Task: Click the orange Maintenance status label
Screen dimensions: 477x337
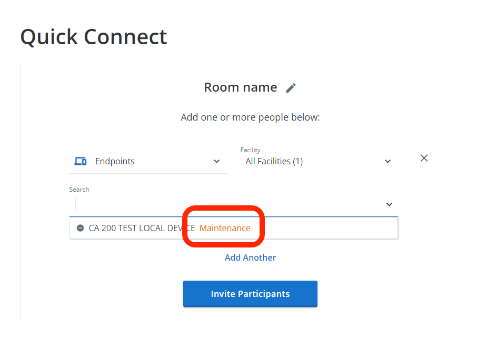Action: (225, 228)
